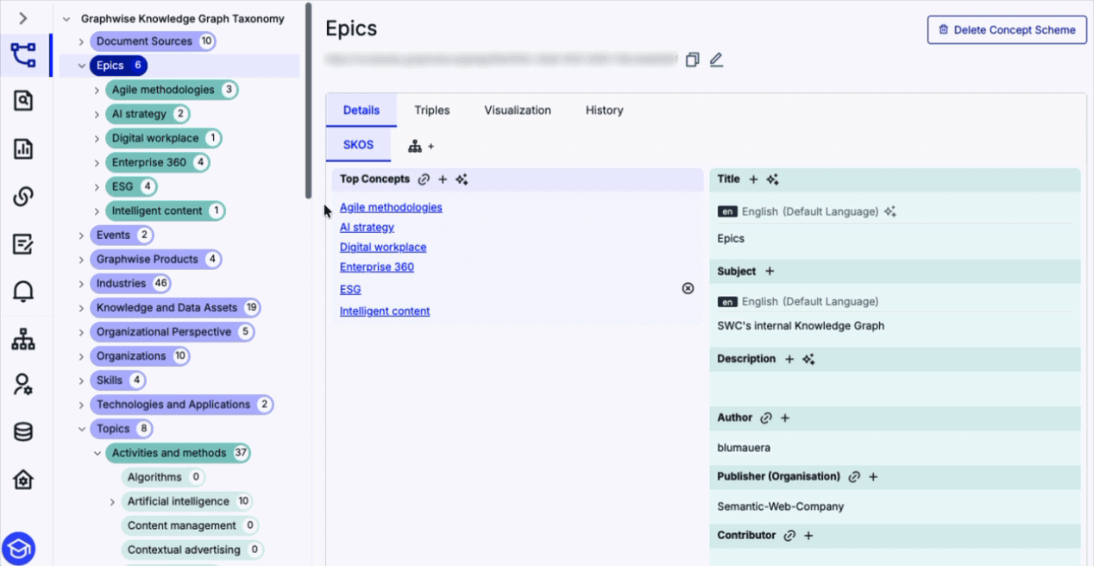Expand Agile methodologies in the tree

(x=97, y=90)
